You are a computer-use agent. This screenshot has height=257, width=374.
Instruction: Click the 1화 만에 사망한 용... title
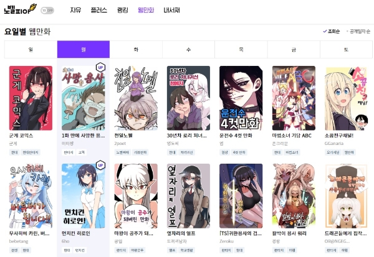84,136
